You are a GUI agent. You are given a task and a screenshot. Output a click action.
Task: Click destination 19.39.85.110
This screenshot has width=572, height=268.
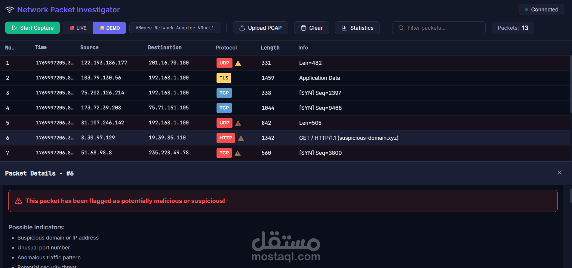pos(167,138)
